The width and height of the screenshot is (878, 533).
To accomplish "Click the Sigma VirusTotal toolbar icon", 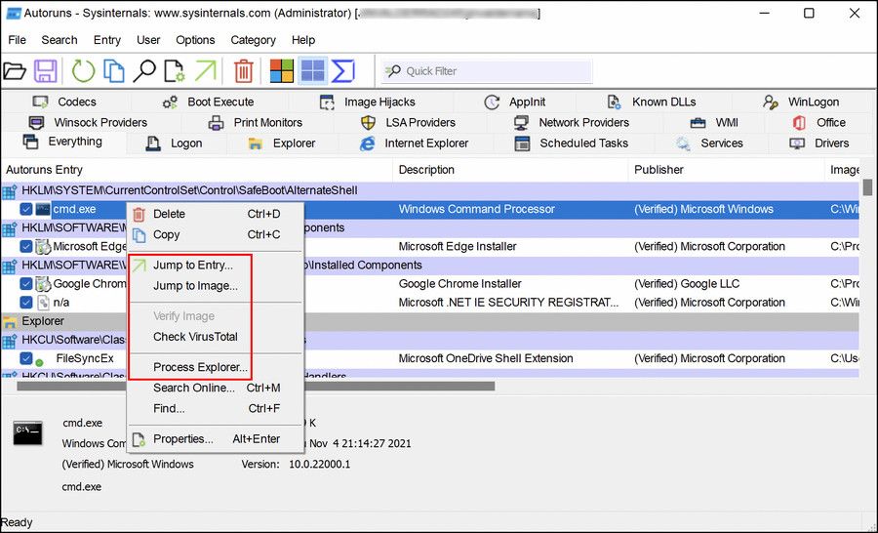I will pos(342,71).
